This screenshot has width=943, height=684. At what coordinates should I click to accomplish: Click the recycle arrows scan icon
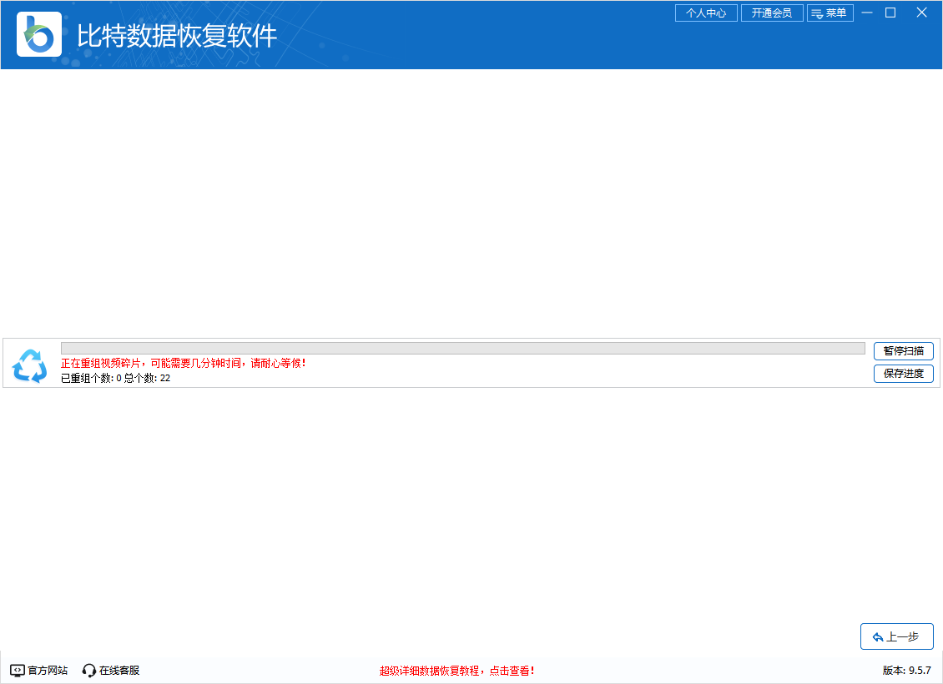pyautogui.click(x=29, y=365)
